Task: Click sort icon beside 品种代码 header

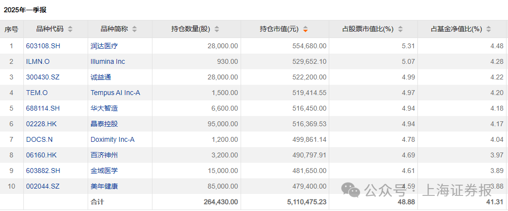Action: click(70, 29)
